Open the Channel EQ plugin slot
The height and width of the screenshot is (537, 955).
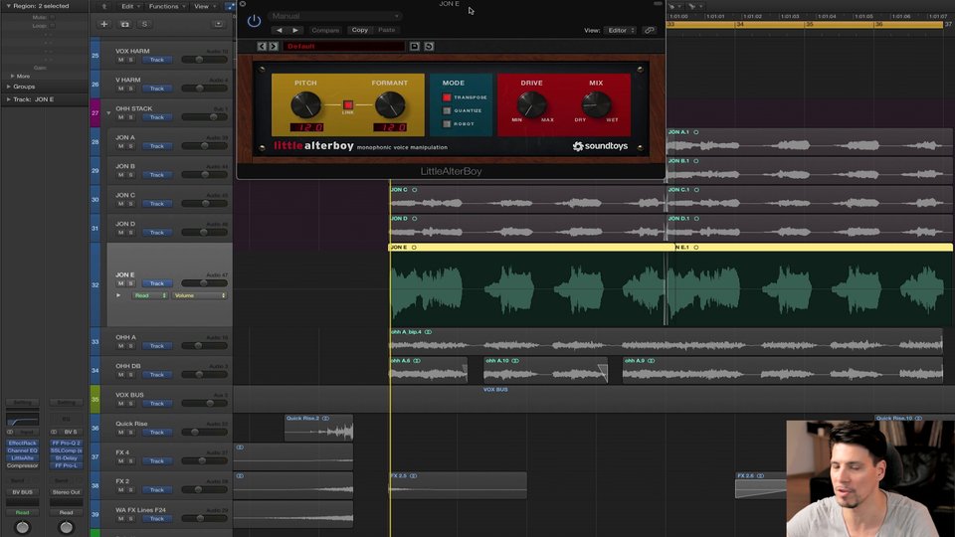click(x=23, y=450)
